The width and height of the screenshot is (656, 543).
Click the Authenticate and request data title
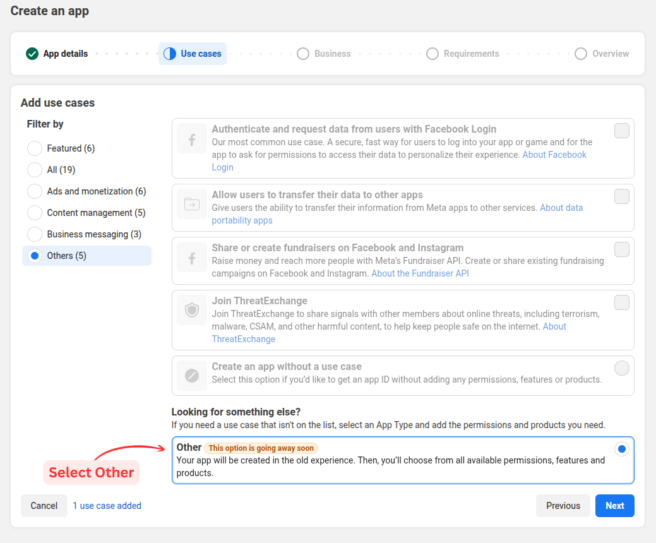click(354, 129)
